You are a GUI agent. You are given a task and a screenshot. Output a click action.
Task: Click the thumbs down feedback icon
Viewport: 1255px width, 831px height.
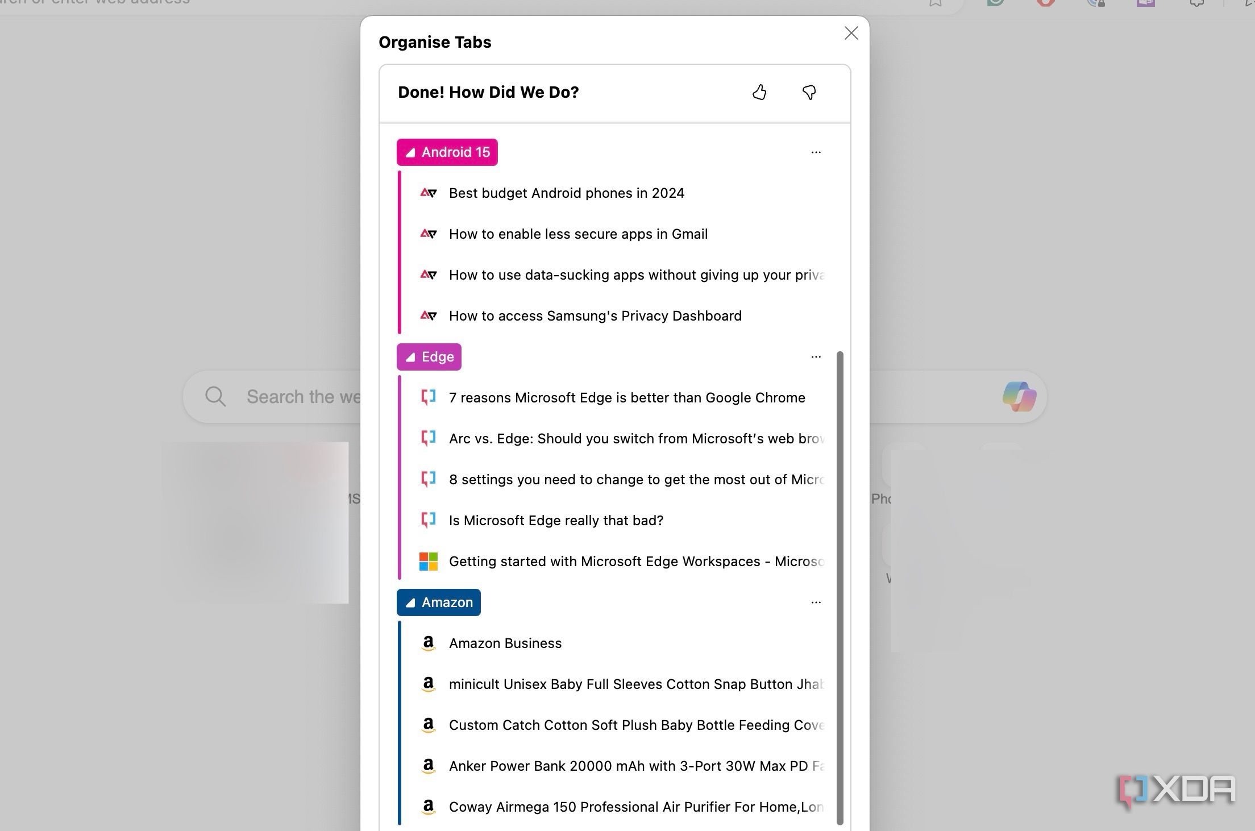pos(809,92)
